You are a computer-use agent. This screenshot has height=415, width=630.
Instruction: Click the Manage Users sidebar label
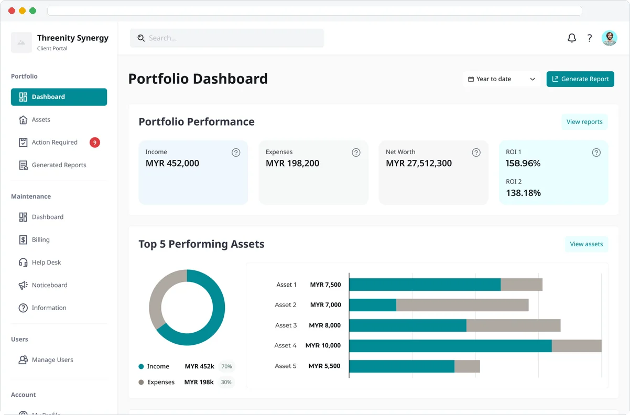coord(52,360)
